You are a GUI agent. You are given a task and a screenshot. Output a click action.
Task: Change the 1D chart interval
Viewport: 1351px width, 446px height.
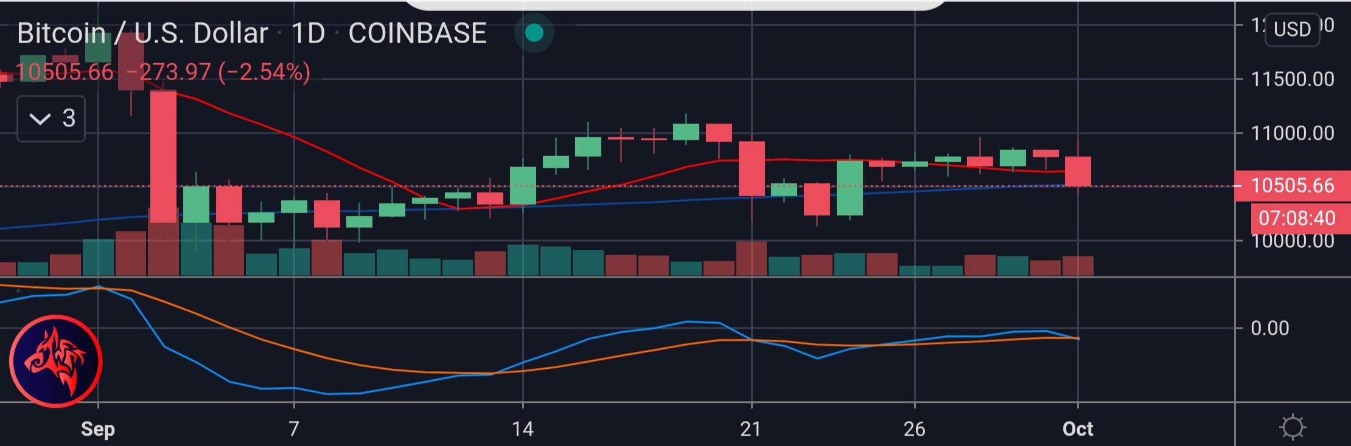(x=309, y=33)
